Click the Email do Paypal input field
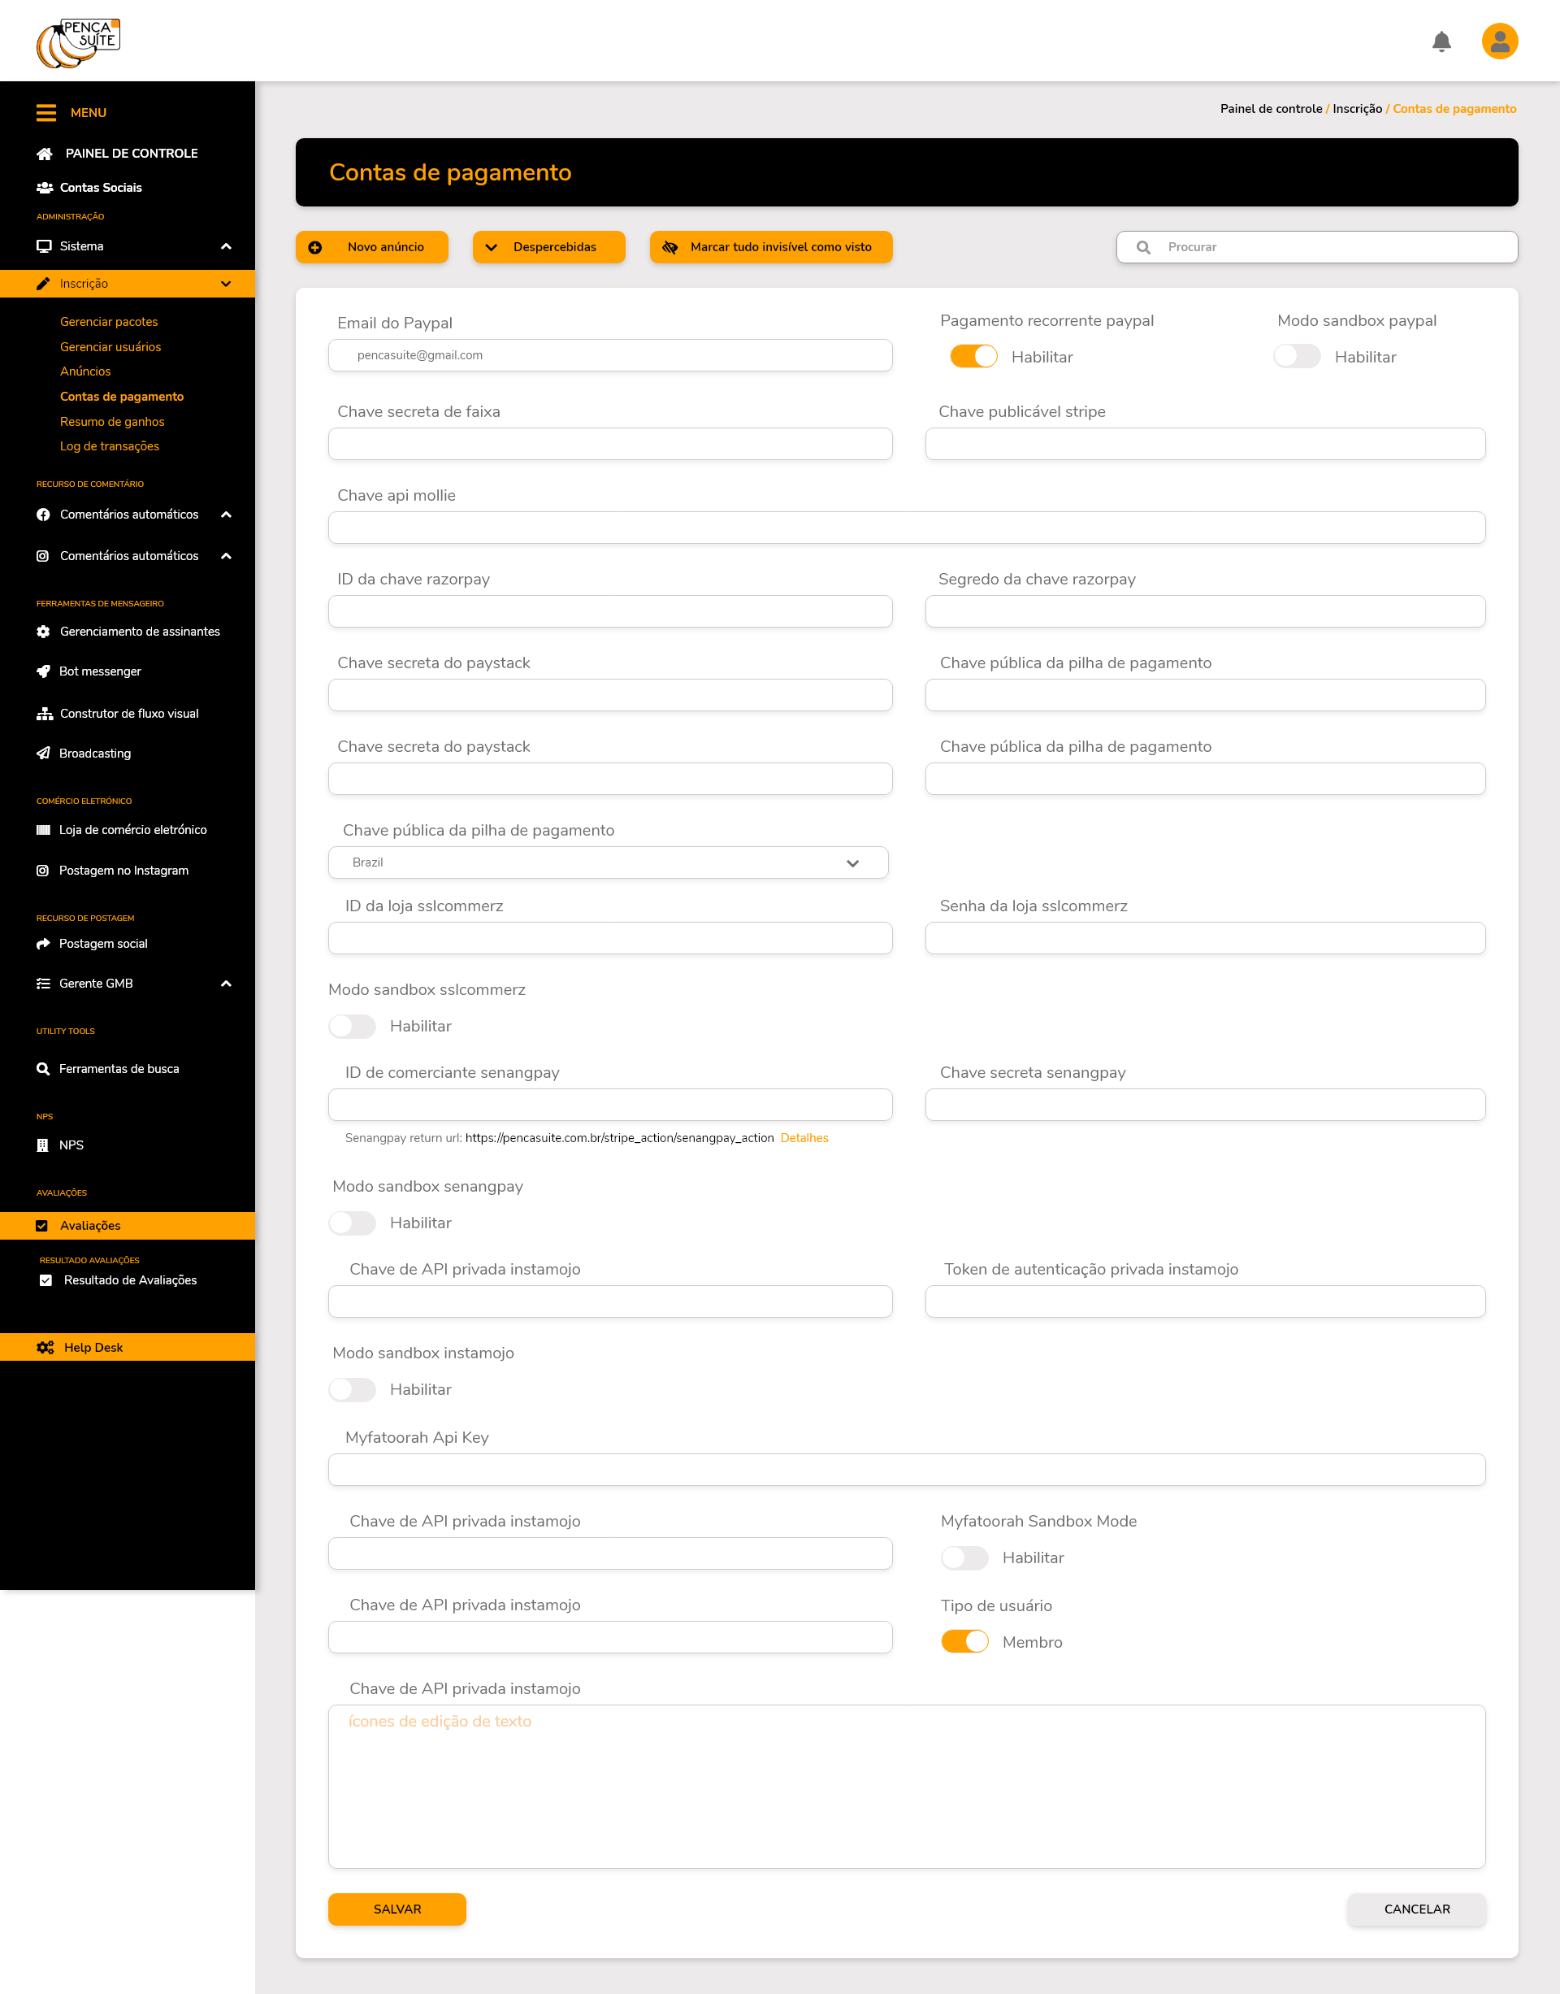Image resolution: width=1560 pixels, height=1994 pixels. [x=609, y=355]
